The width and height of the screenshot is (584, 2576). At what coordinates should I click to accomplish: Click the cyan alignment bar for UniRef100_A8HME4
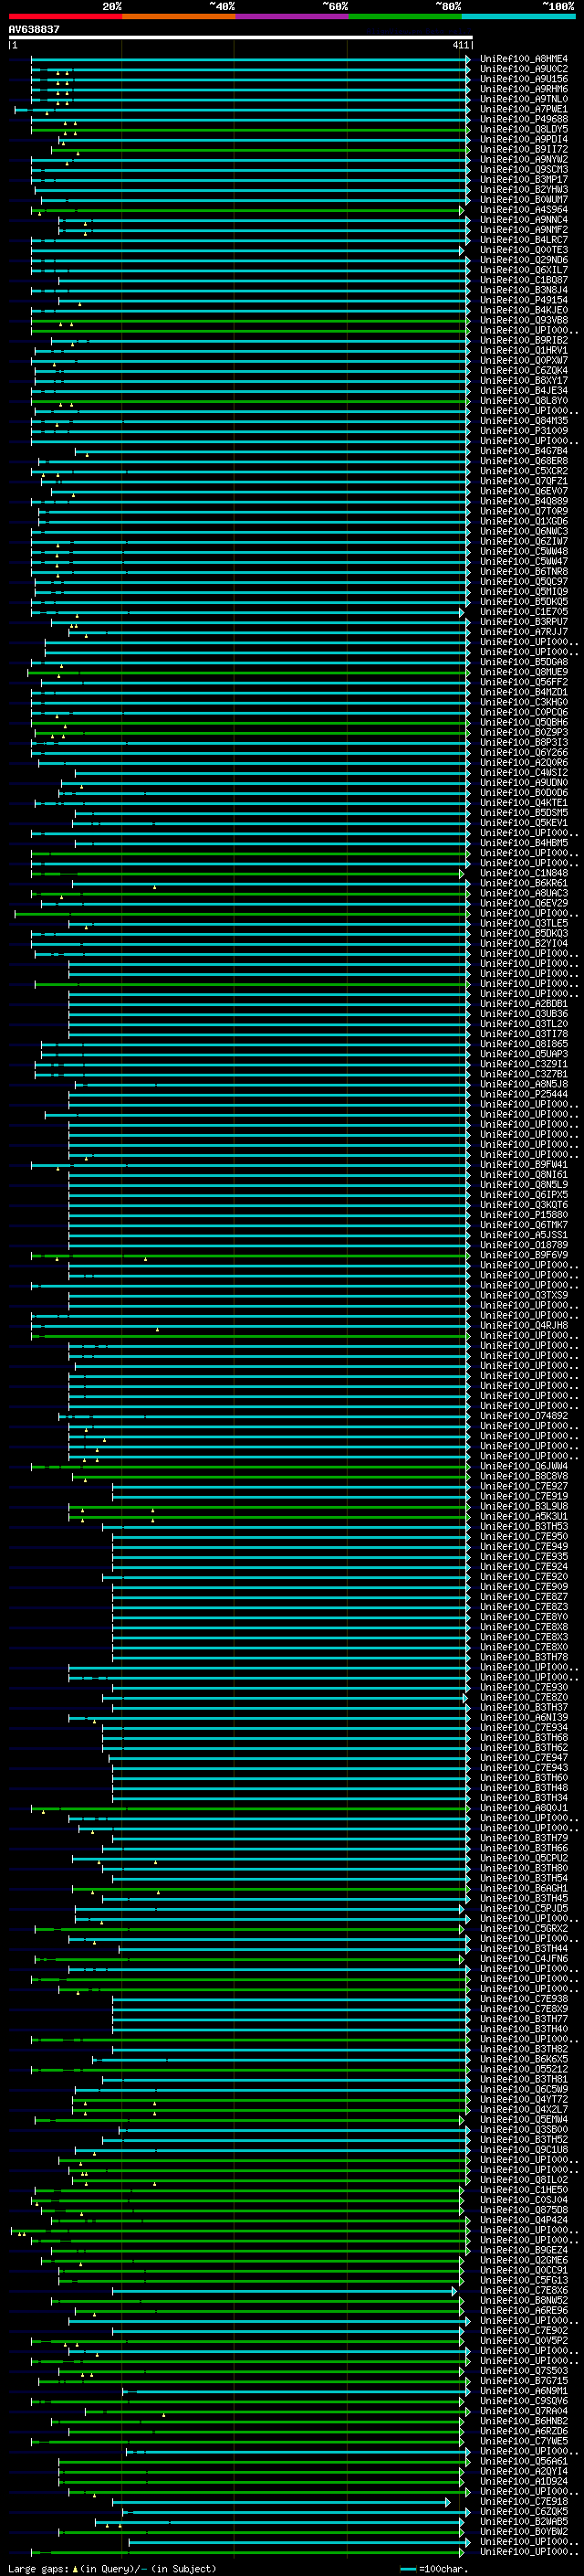(250, 59)
